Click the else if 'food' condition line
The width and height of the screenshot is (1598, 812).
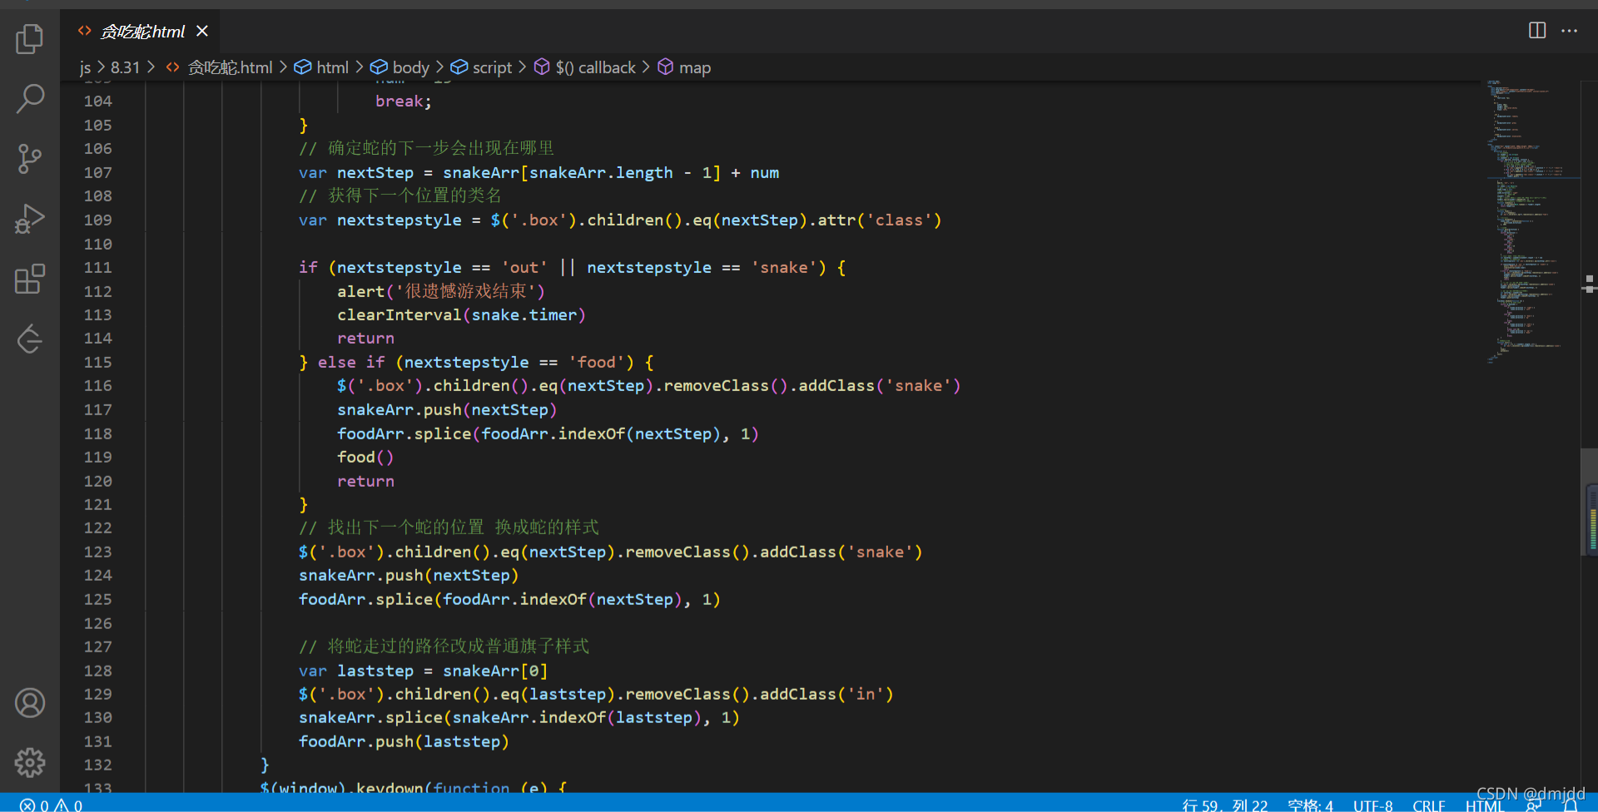pyautogui.click(x=476, y=362)
